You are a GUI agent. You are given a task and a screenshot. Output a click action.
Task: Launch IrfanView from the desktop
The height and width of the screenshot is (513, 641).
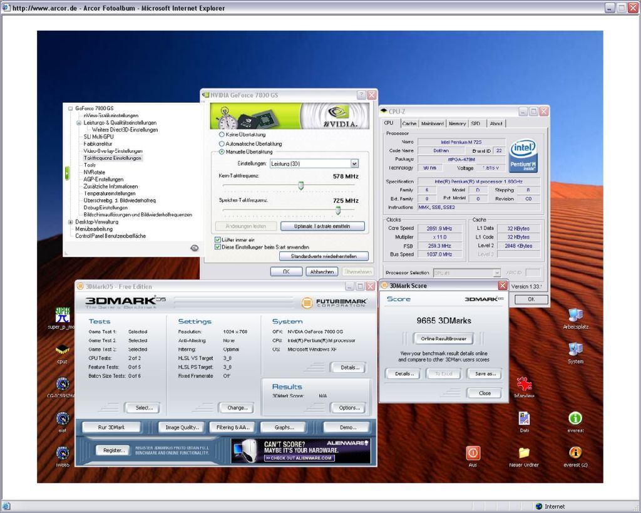tap(524, 384)
